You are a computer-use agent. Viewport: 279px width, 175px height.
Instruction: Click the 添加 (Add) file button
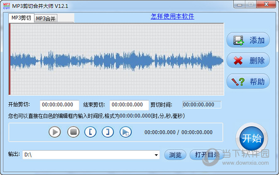coord(248,40)
